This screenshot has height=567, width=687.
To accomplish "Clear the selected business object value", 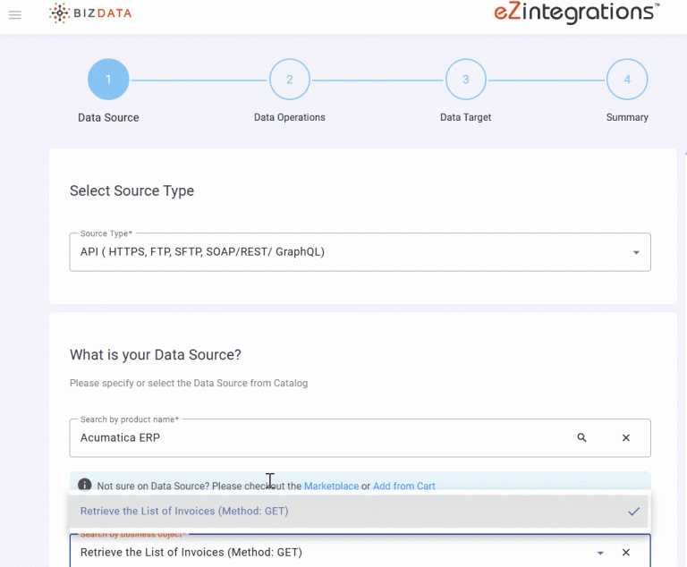I will click(626, 553).
